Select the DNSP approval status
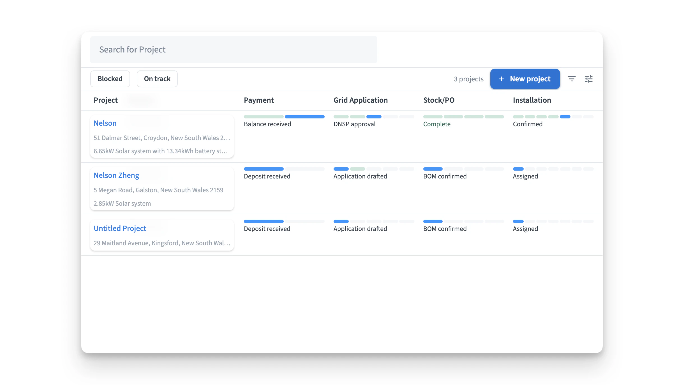 (355, 124)
